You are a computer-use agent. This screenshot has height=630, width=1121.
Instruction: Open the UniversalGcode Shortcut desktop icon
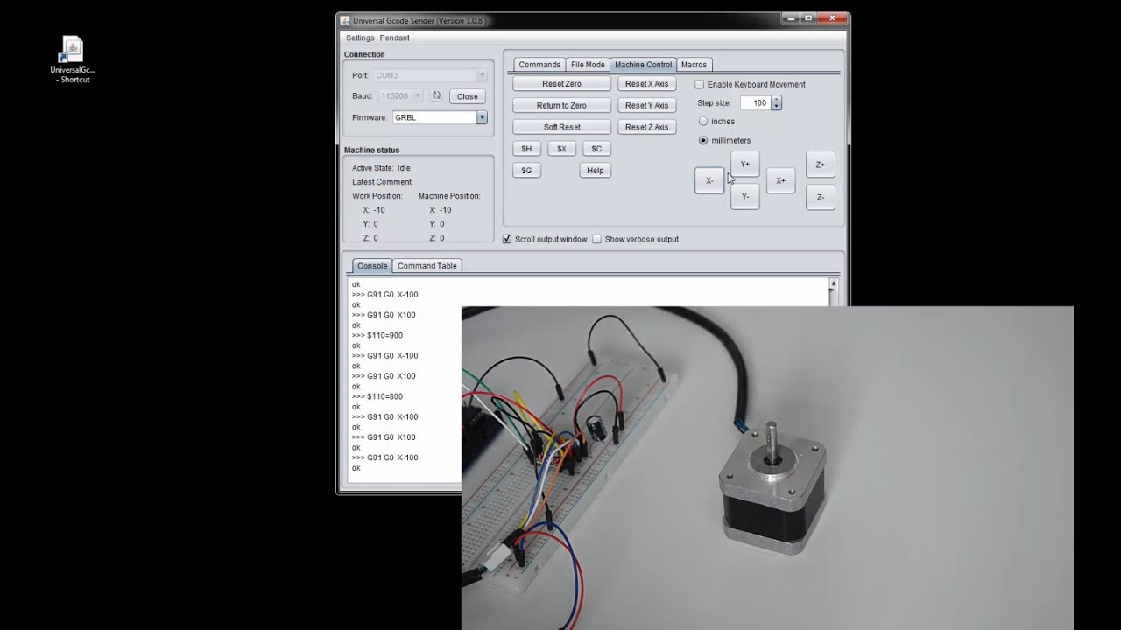click(x=73, y=59)
